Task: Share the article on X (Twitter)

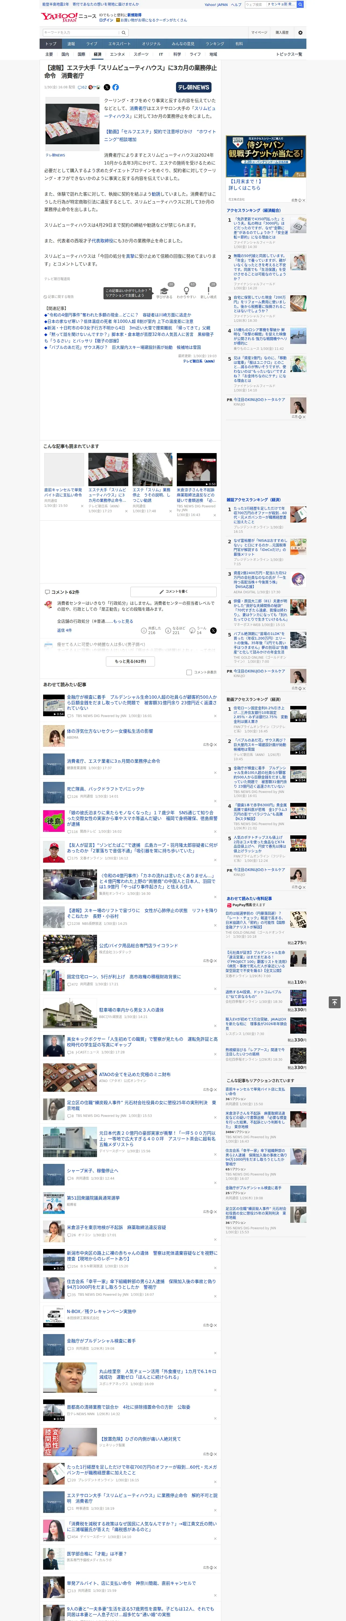Action: [x=107, y=88]
